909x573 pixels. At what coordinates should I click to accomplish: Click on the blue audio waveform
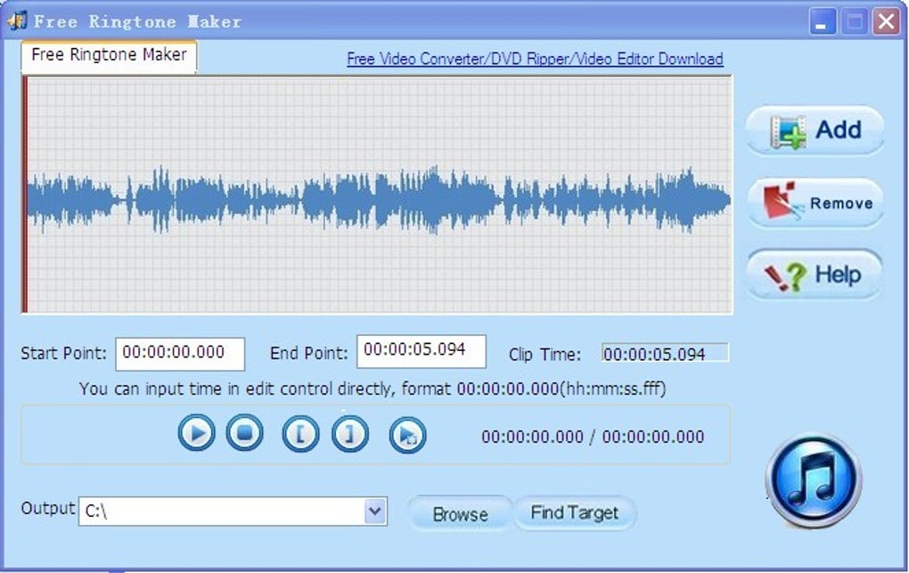point(379,200)
